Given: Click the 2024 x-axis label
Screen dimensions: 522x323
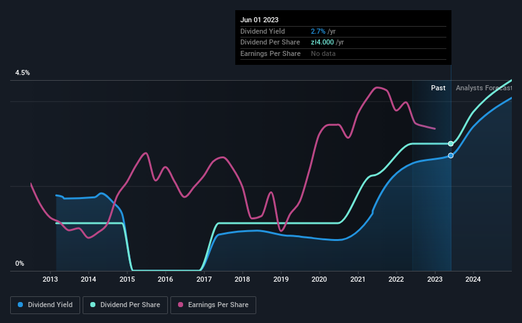Looking at the screenshot, I should [x=473, y=279].
